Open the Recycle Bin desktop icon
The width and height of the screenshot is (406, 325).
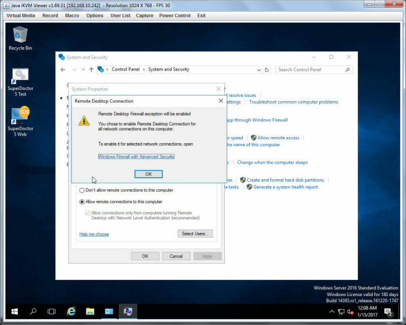click(20, 39)
